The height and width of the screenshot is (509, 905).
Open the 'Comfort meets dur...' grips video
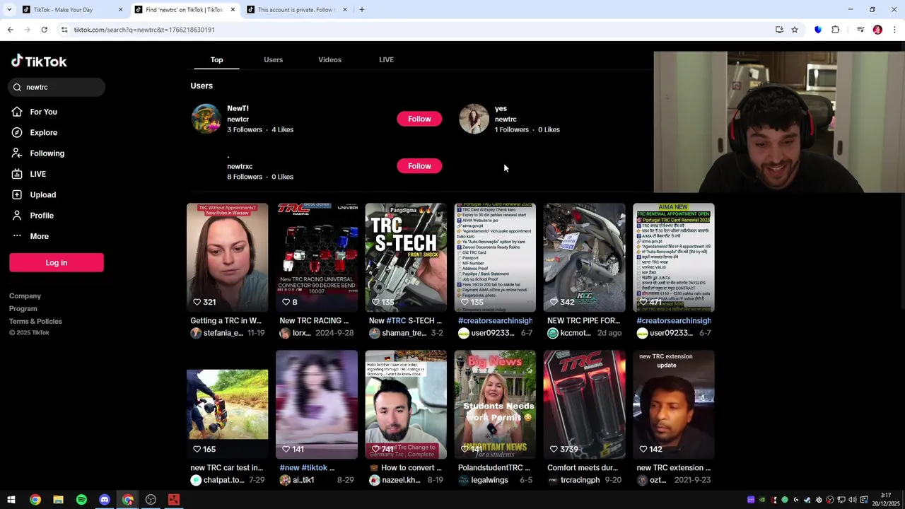point(584,404)
